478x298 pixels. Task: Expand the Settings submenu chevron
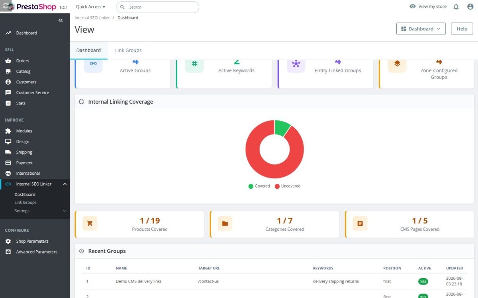tap(65, 211)
